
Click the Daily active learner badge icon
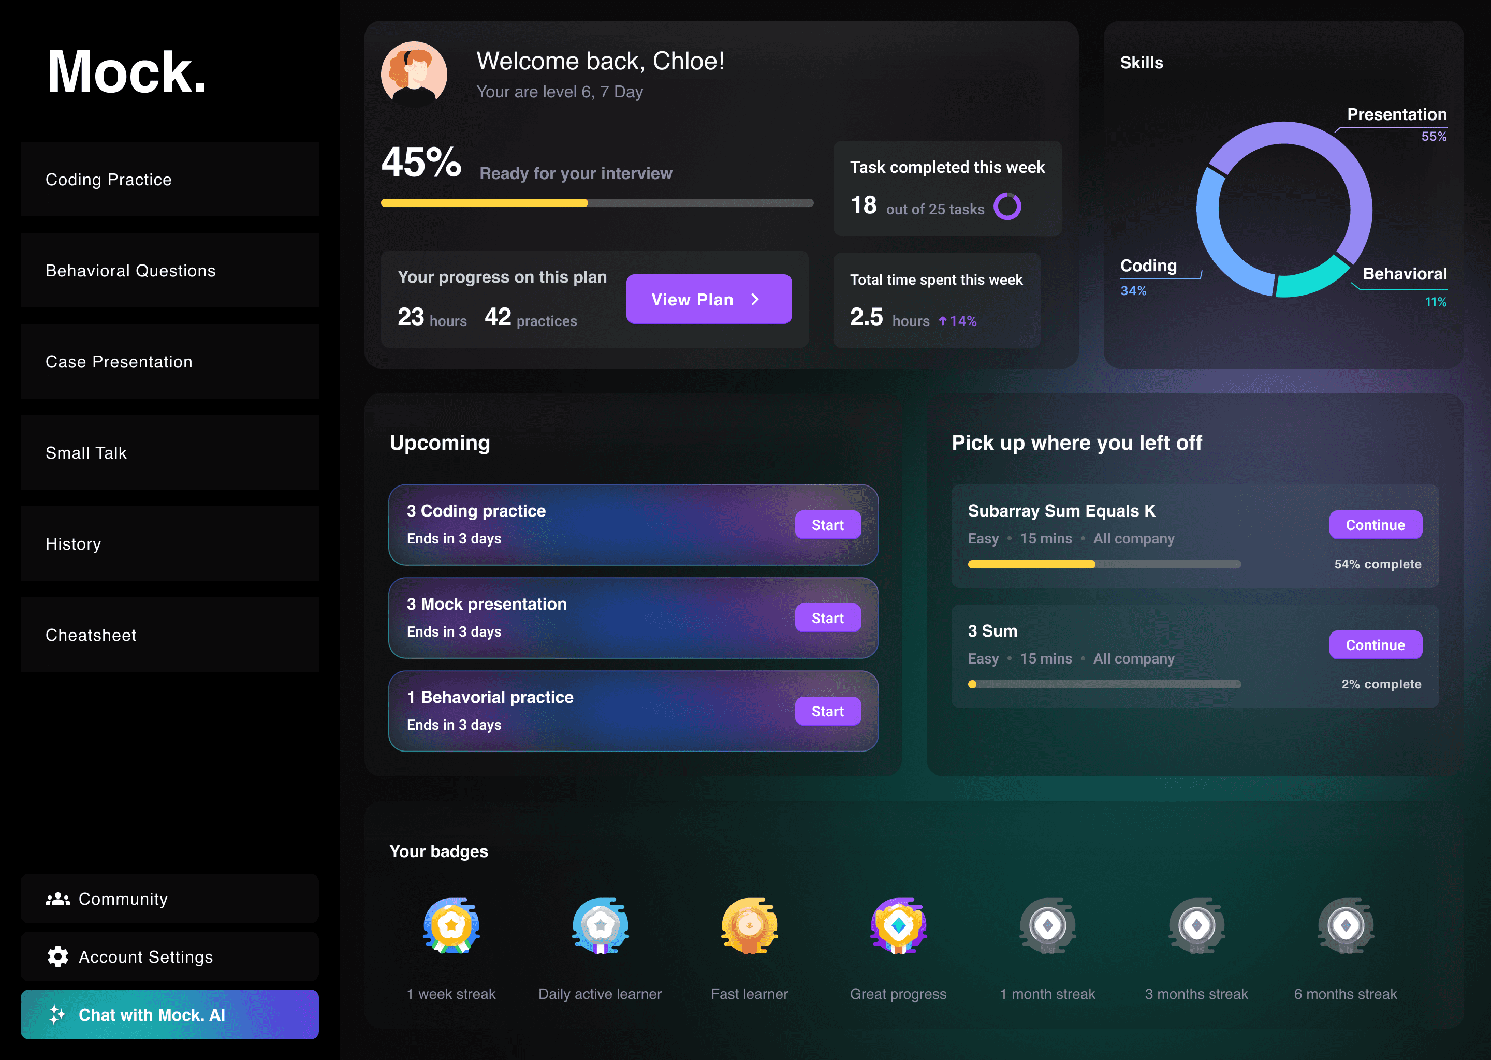pos(600,925)
